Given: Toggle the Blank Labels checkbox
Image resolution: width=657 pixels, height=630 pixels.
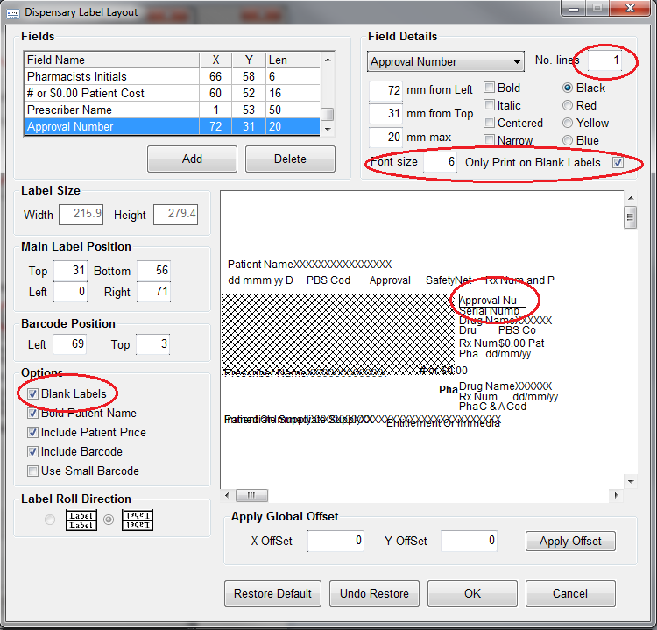Looking at the screenshot, I should point(33,394).
